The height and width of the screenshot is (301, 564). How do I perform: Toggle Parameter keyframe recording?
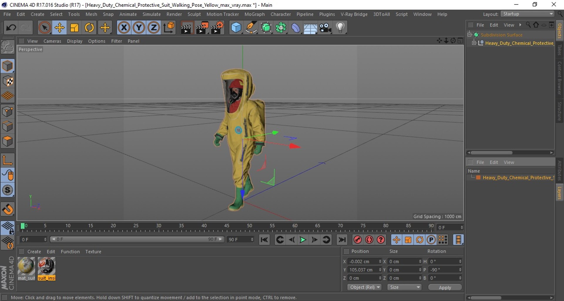(431, 240)
